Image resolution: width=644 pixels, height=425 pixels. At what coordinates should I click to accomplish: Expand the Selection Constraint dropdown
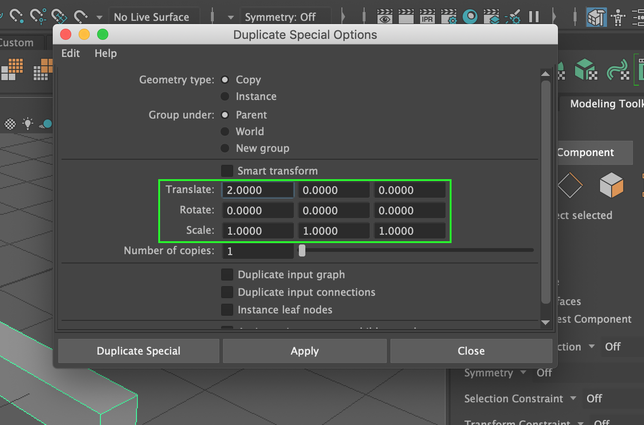pos(573,399)
